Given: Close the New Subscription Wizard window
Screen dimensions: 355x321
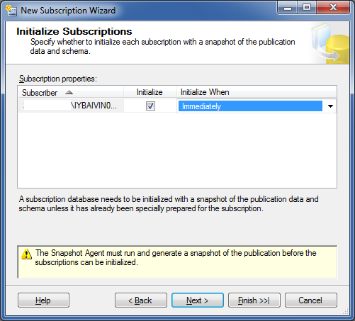Looking at the screenshot, I should pyautogui.click(x=333, y=8).
